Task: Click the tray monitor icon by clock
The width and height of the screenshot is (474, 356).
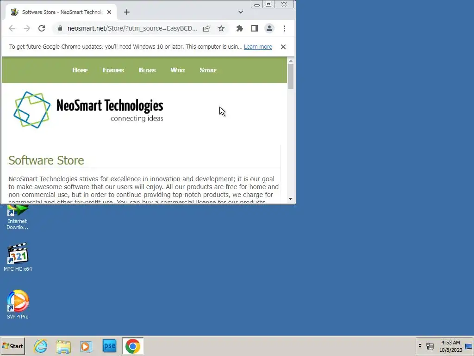Action: (468, 346)
